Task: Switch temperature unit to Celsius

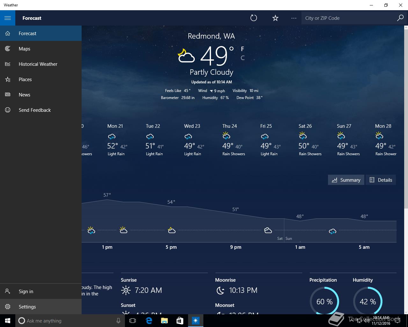Action: pos(243,58)
